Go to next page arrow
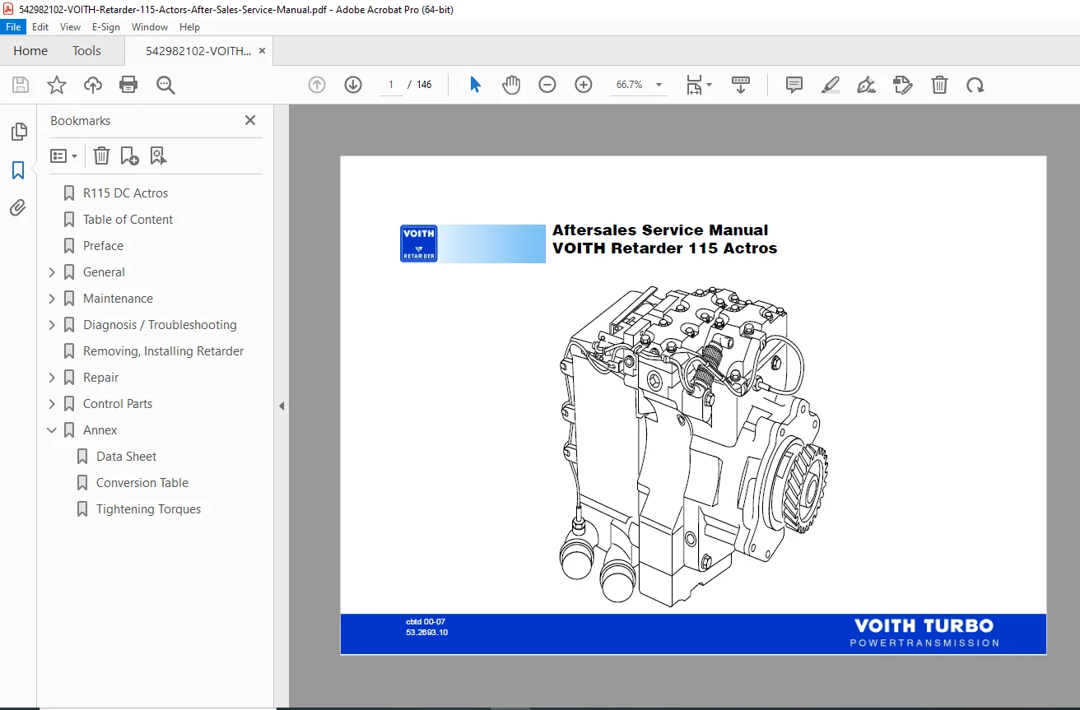Viewport: 1080px width, 710px height. 353,85
